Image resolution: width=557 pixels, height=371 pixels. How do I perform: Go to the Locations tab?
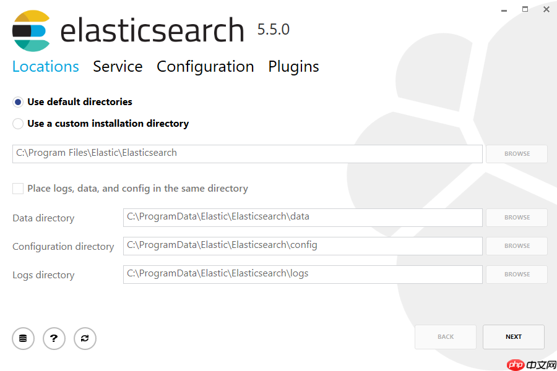click(45, 66)
